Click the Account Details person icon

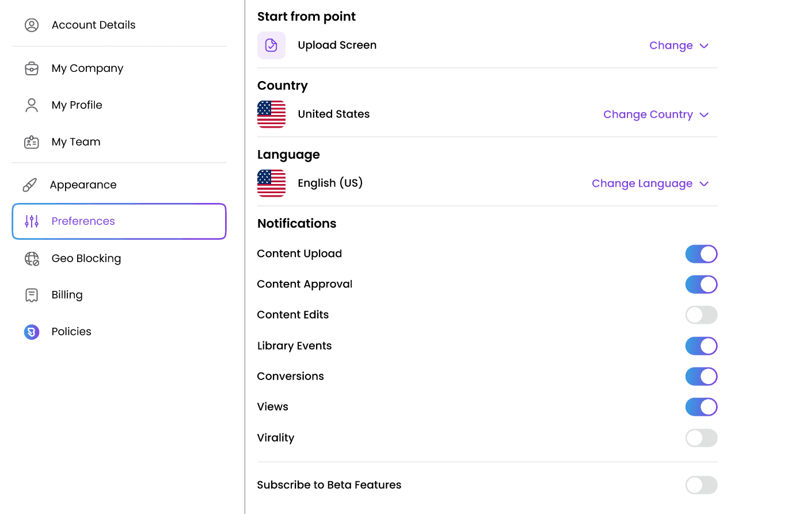32,25
